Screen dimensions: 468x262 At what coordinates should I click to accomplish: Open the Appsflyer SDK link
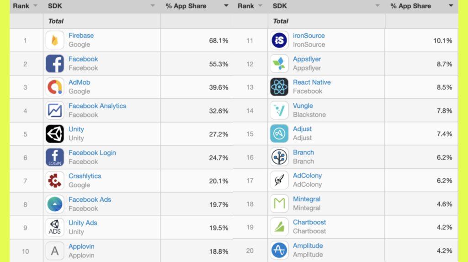pyautogui.click(x=307, y=59)
